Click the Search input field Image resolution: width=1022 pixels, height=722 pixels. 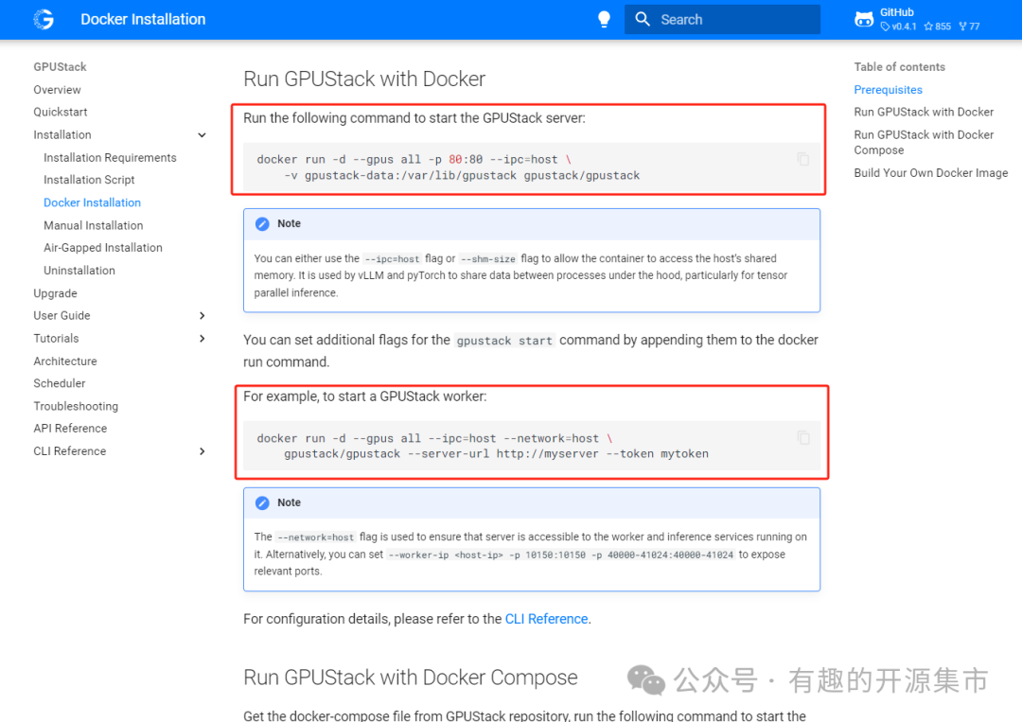722,20
